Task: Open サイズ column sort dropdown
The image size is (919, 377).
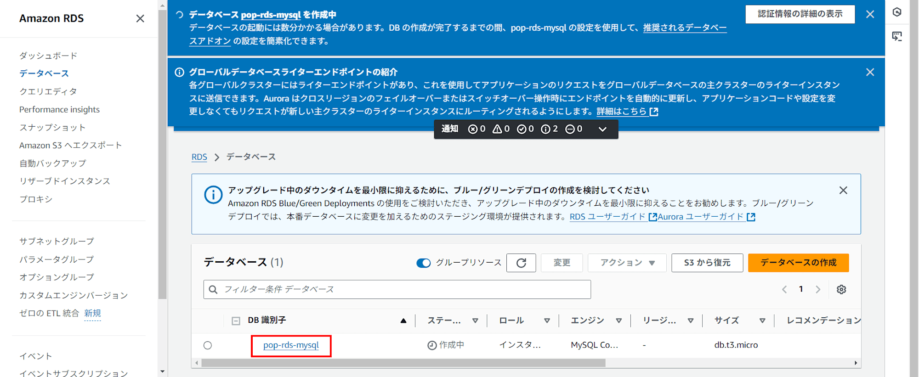Action: pos(762,321)
